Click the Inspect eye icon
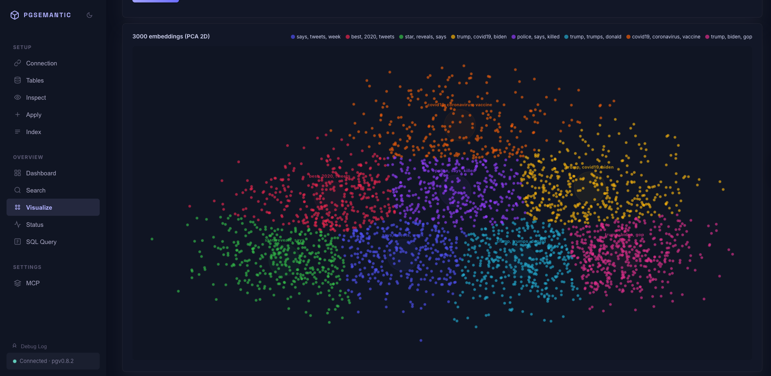771x376 pixels. pyautogui.click(x=18, y=97)
